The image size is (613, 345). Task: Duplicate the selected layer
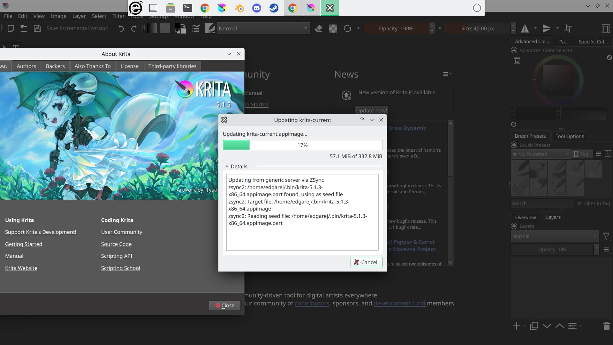534,326
